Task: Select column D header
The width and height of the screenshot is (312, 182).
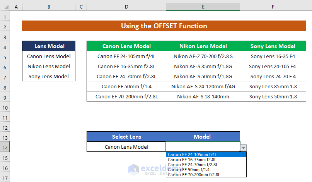Action: (x=126, y=7)
